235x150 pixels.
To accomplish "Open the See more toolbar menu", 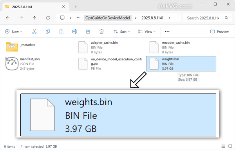I will coord(167,32).
